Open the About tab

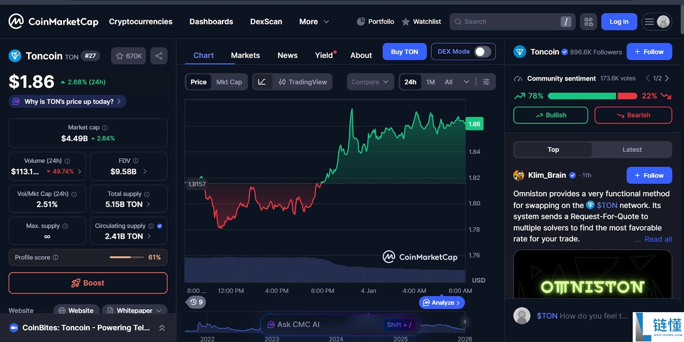(x=361, y=55)
